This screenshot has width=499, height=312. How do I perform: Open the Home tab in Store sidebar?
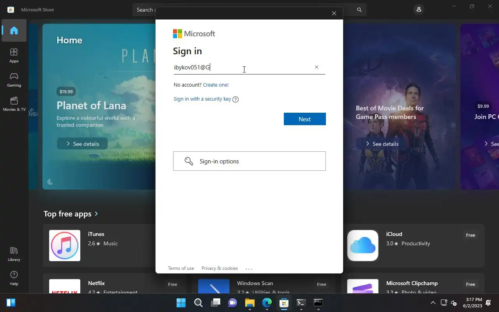[x=14, y=30]
